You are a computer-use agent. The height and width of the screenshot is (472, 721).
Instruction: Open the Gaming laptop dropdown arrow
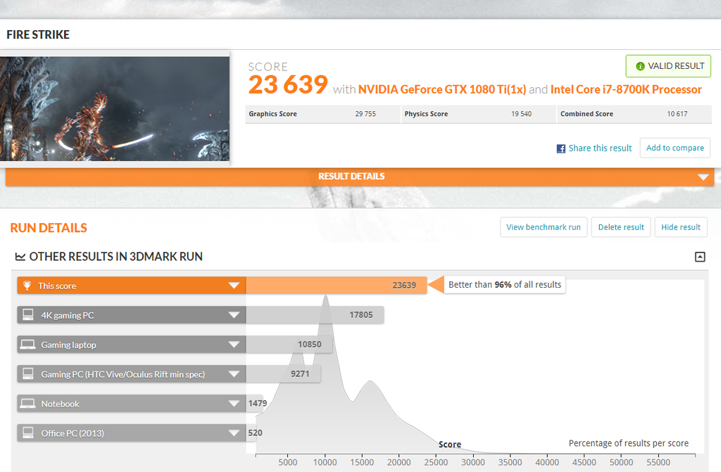(x=234, y=344)
